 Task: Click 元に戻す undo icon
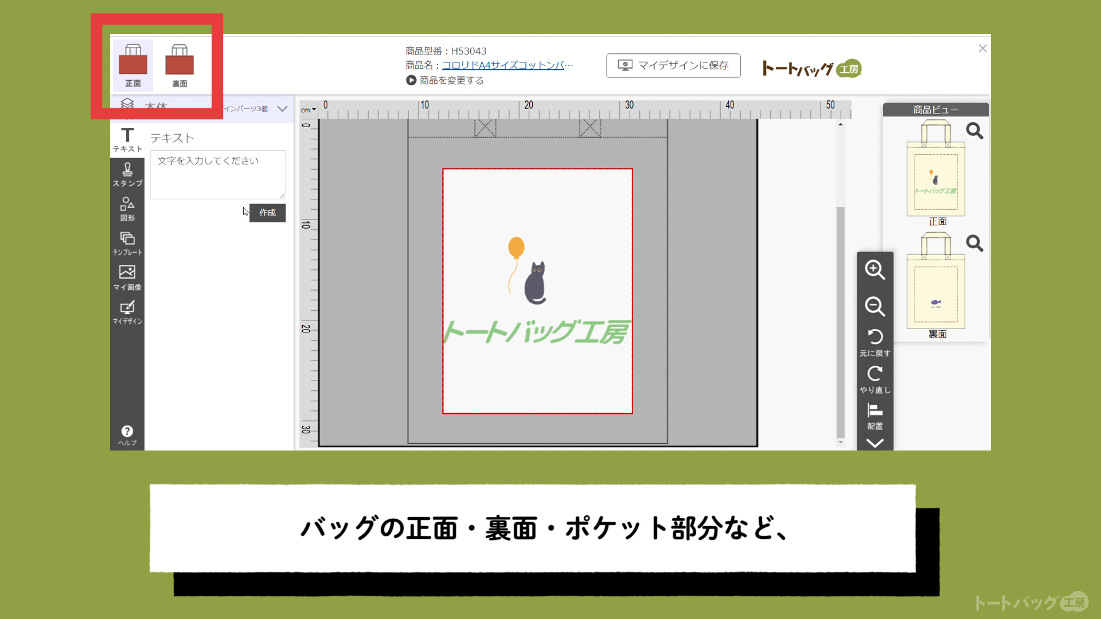pos(875,342)
